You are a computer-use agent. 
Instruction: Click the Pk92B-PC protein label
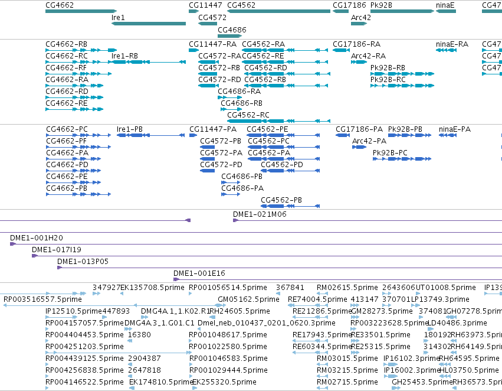pos(390,153)
